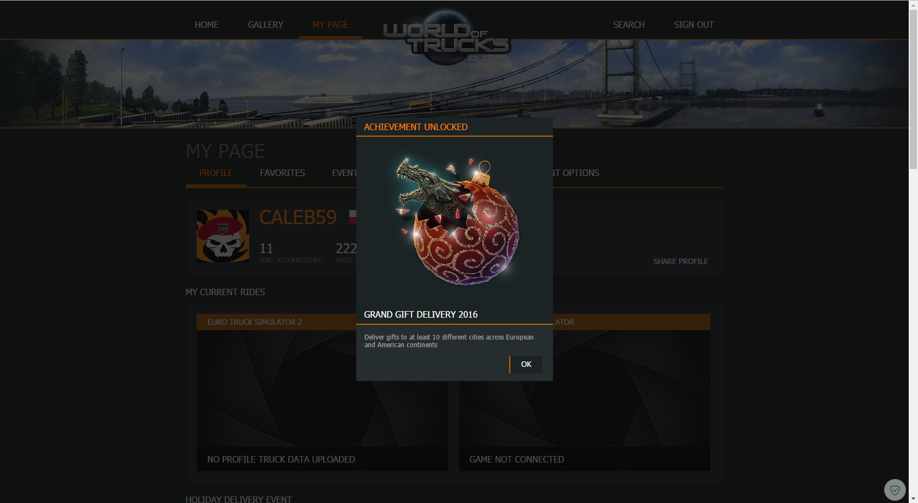
Task: Click the flag icon beside CALEB59
Action: tap(352, 218)
